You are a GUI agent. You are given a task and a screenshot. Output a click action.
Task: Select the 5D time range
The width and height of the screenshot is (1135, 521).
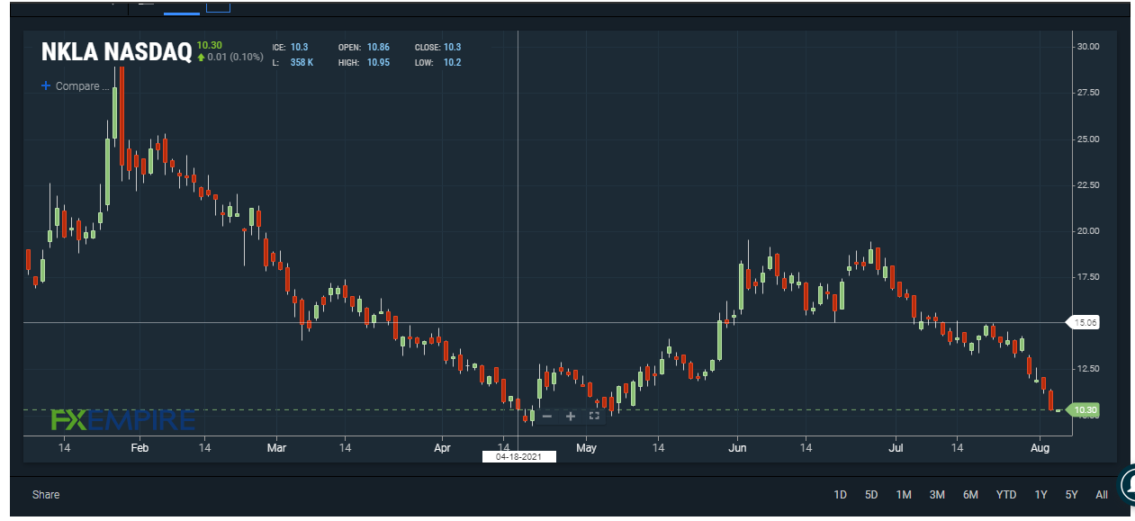point(871,495)
